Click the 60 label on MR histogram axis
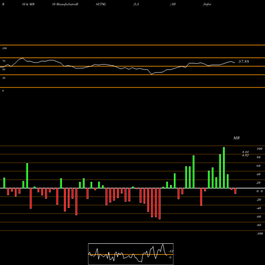Viewport: 265px width, 265px height. [259, 166]
